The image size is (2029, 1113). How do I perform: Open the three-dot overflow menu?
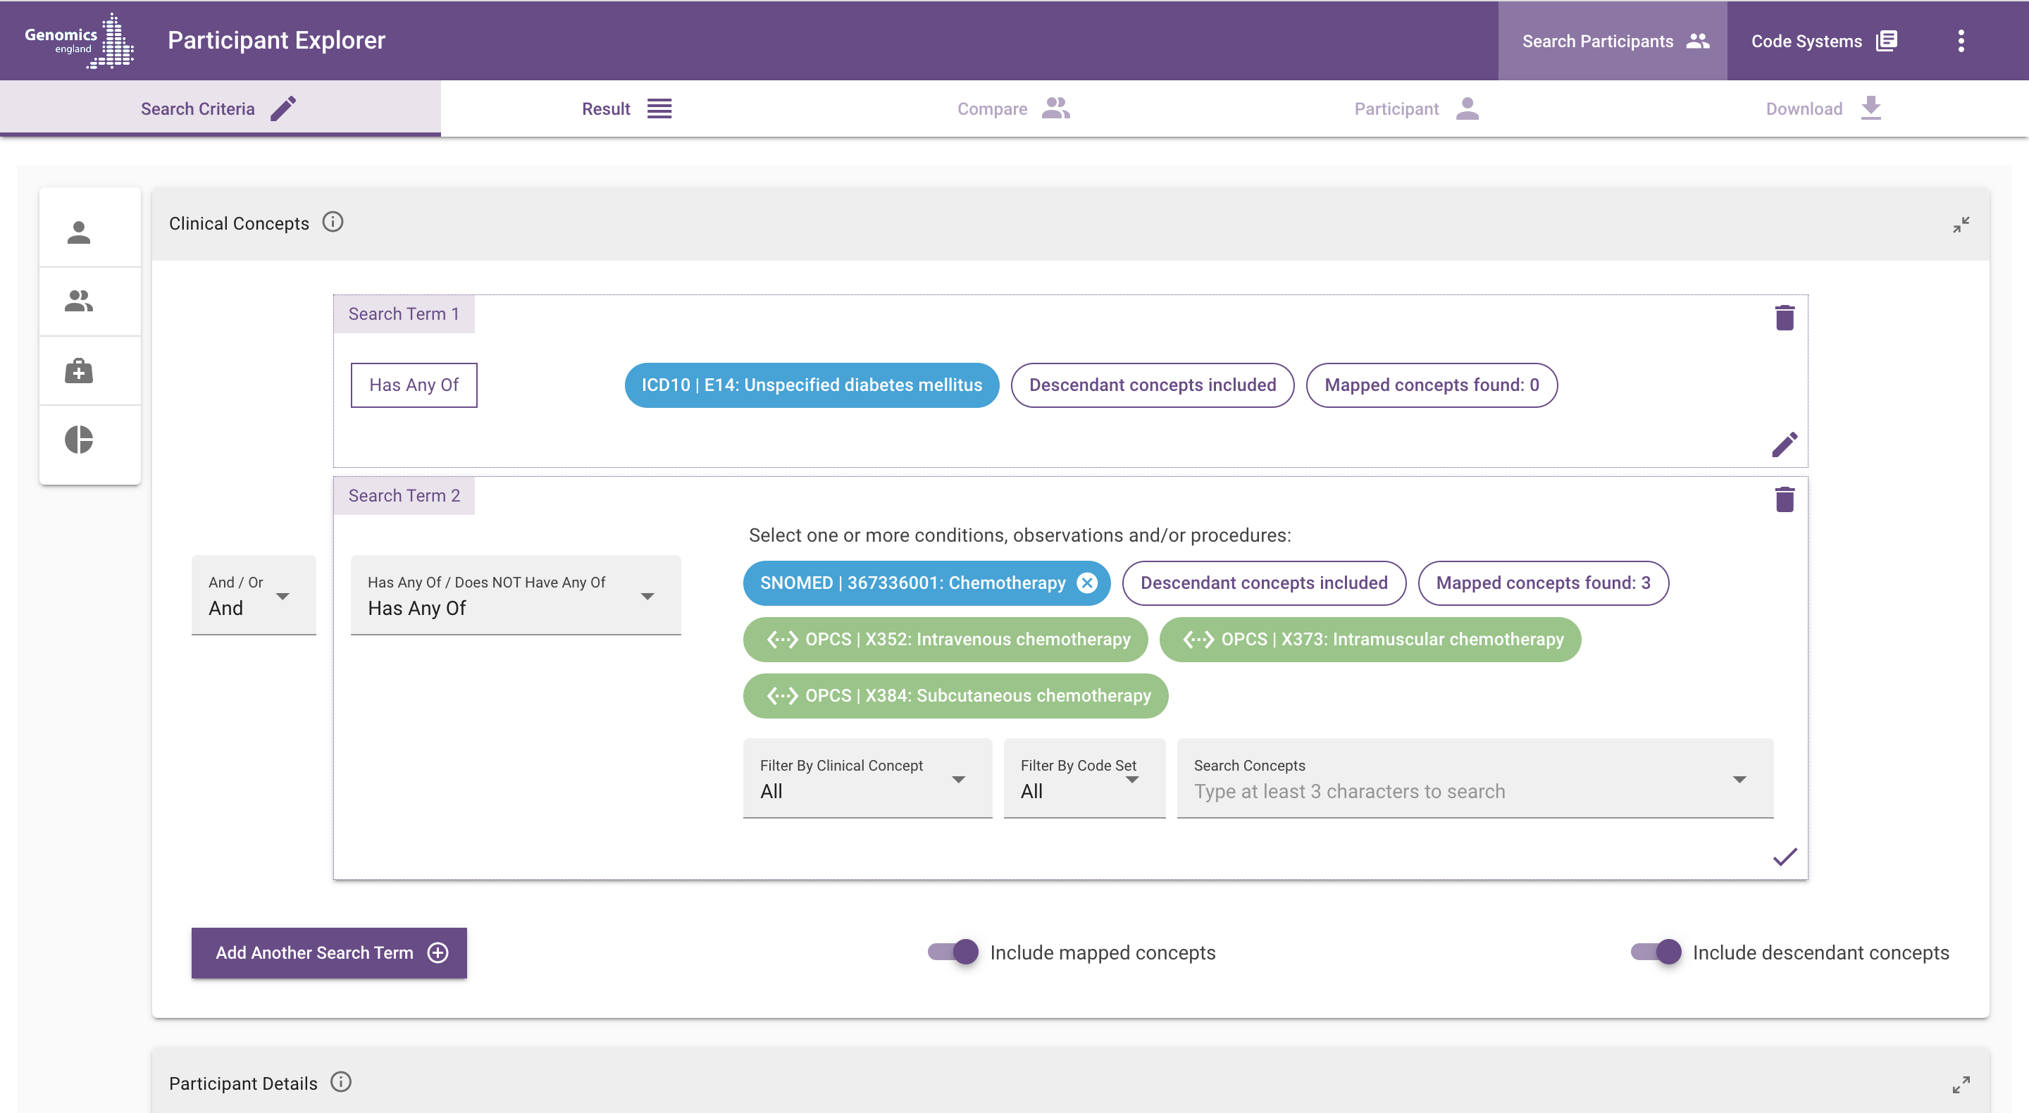point(1961,41)
